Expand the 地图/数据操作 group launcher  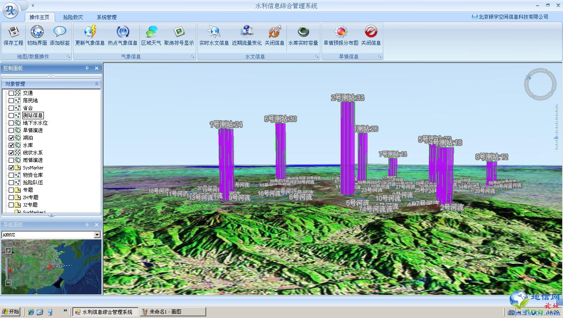(x=69, y=57)
